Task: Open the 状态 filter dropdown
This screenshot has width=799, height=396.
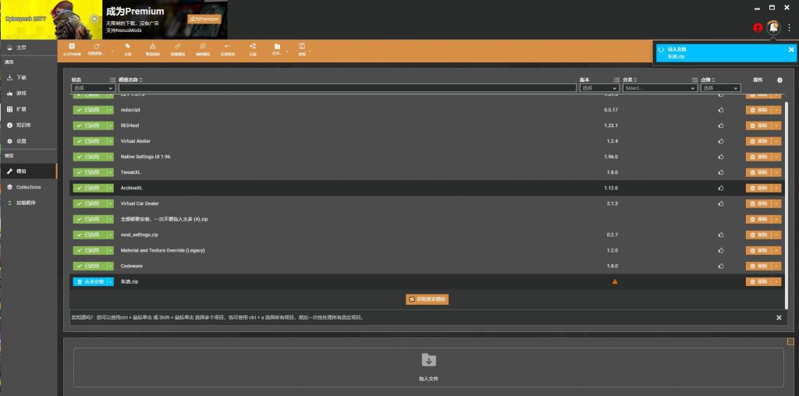Action: pyautogui.click(x=94, y=88)
